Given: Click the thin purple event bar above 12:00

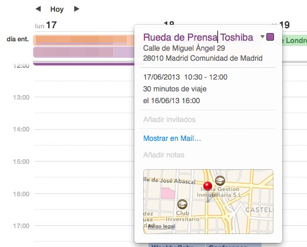Looking at the screenshot, I should point(84,64).
